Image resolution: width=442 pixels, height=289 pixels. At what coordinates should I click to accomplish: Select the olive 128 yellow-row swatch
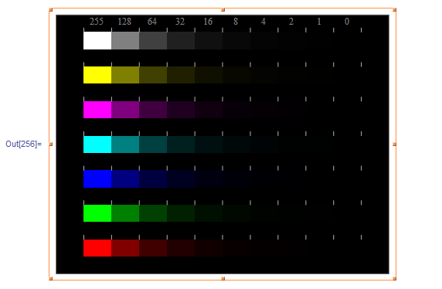[x=125, y=75]
